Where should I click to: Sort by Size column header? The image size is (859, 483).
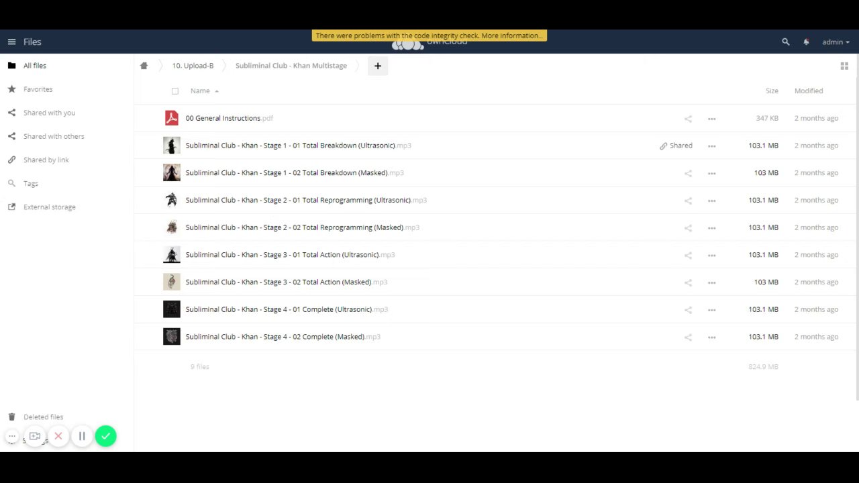[x=772, y=91]
